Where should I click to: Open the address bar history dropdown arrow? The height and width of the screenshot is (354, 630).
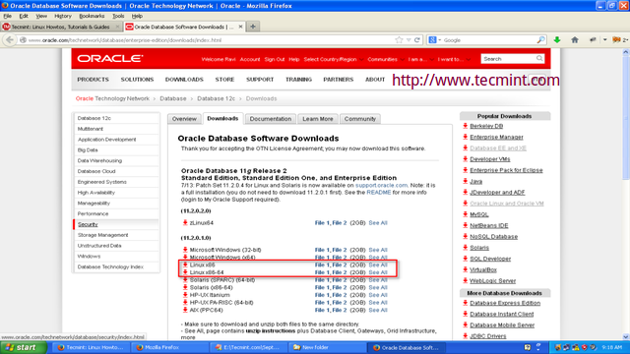click(409, 40)
